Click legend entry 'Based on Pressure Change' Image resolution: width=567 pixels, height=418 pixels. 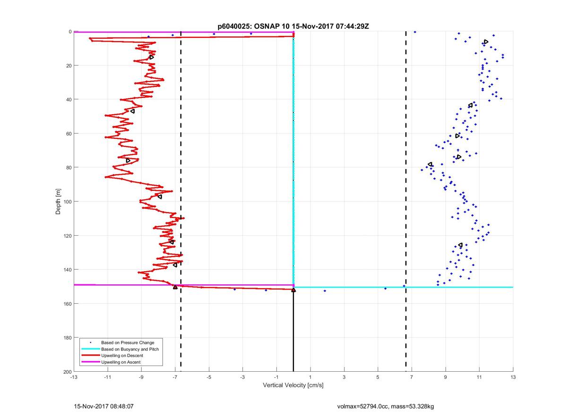click(128, 342)
